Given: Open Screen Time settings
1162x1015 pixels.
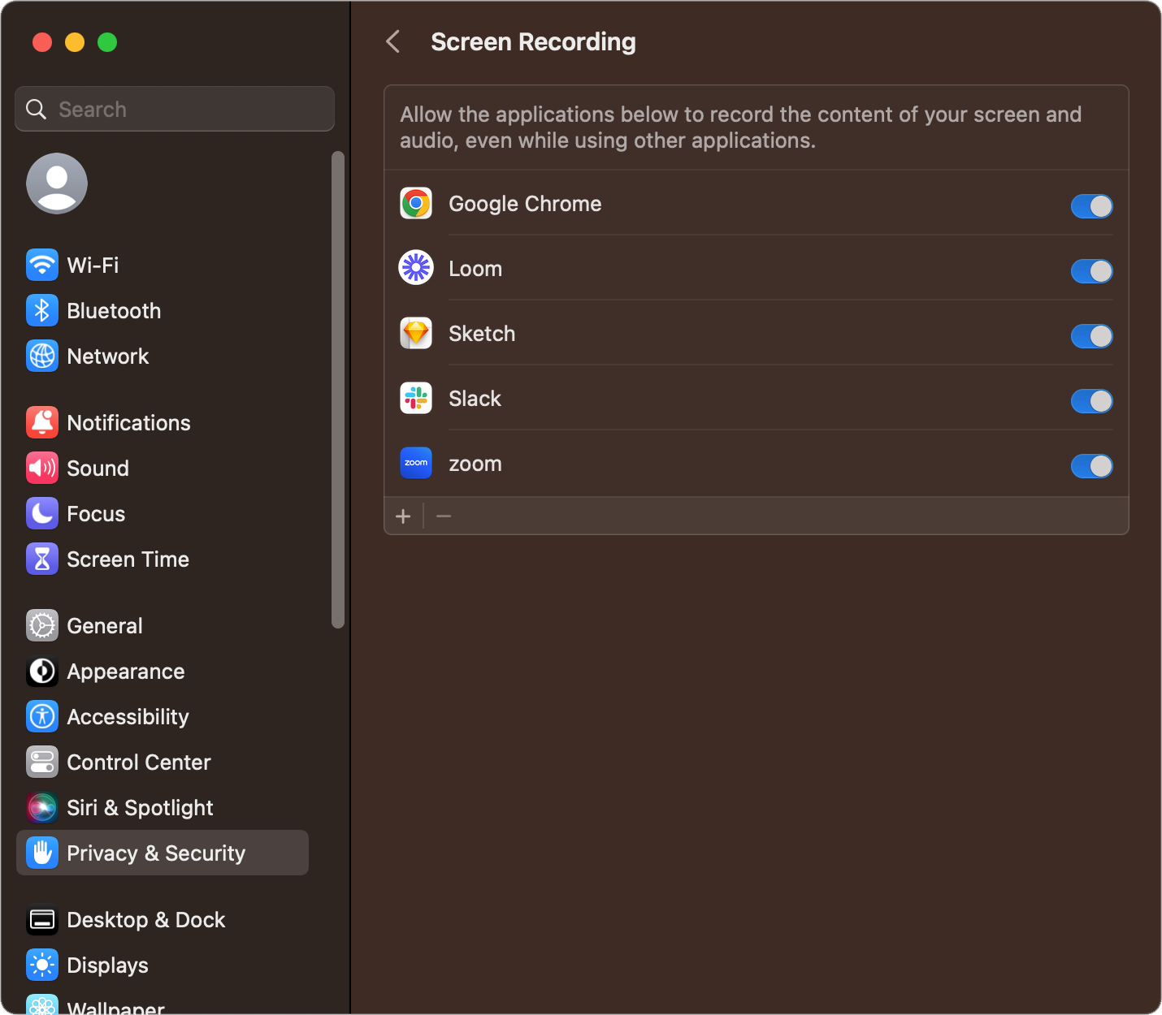Looking at the screenshot, I should click(x=163, y=559).
